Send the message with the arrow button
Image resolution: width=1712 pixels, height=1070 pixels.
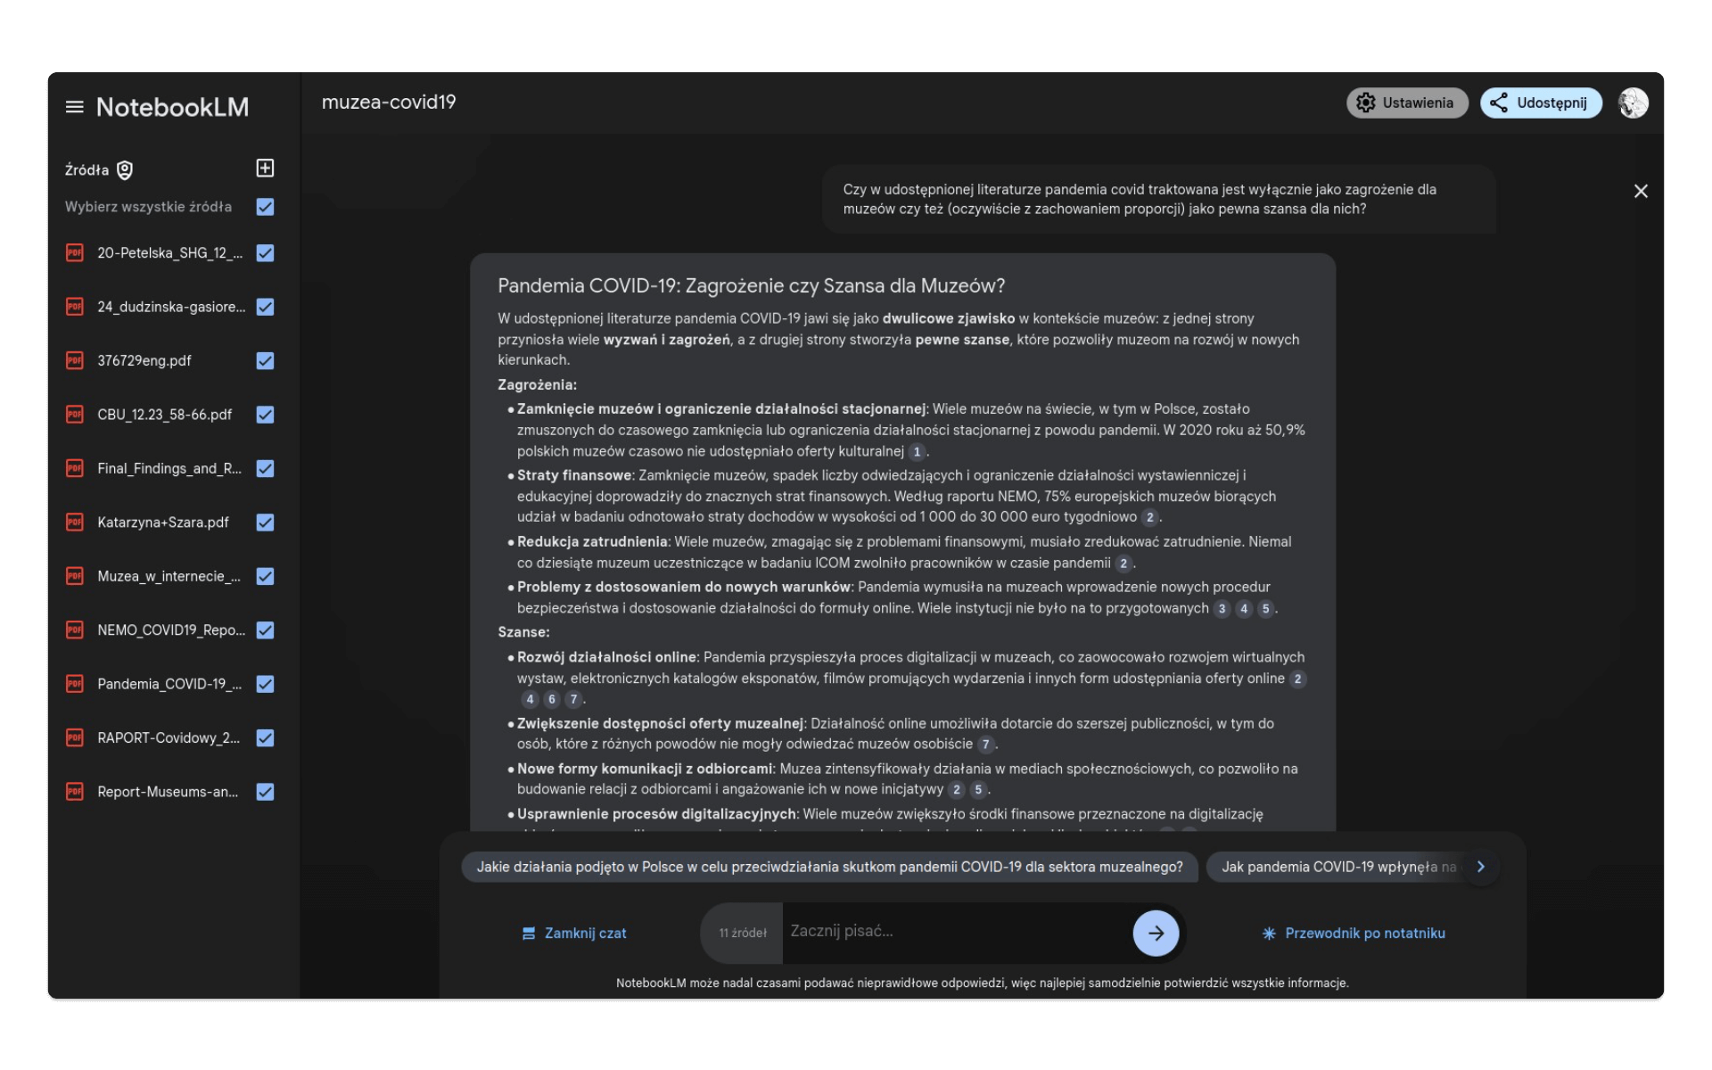tap(1156, 933)
